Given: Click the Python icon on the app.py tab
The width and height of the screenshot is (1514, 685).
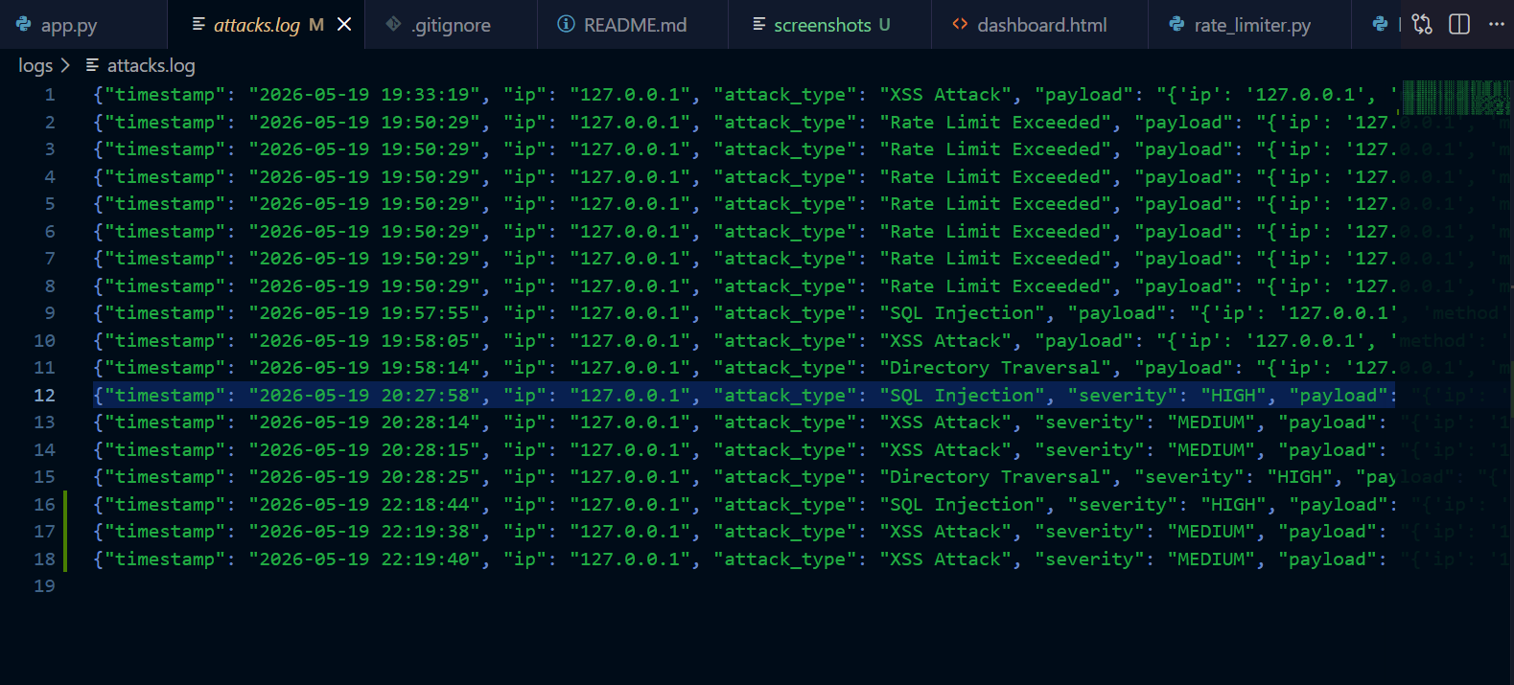Looking at the screenshot, I should tap(24, 25).
